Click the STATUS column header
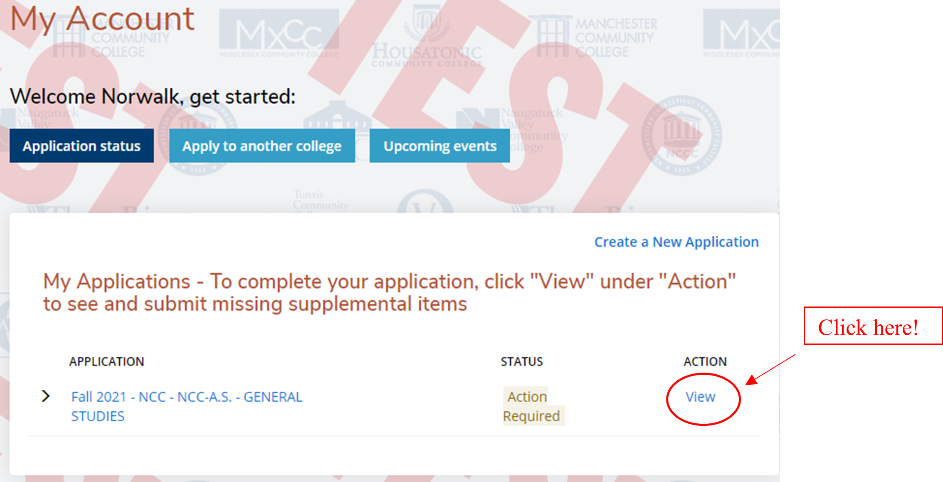The image size is (943, 482). tap(522, 362)
